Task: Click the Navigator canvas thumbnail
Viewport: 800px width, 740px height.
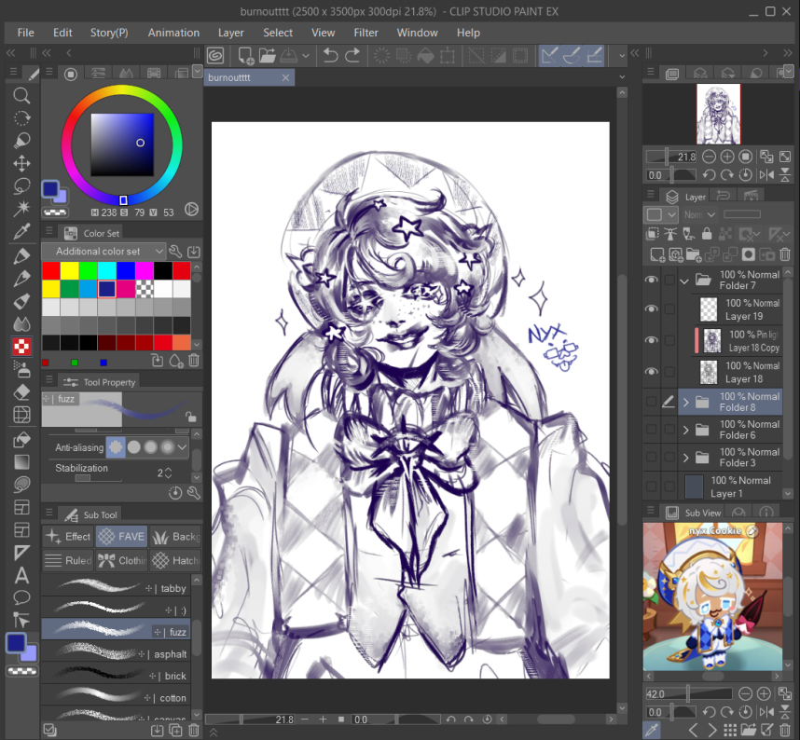Action: tap(718, 114)
